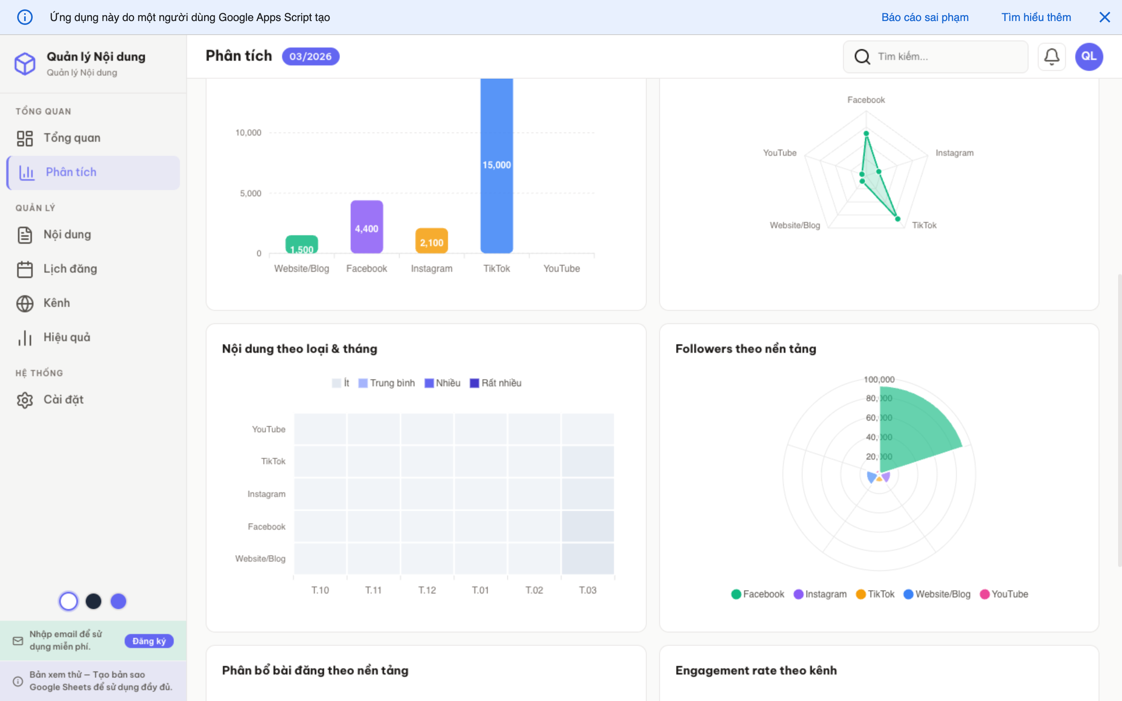Toggle 'Nhiều' heatmap legend range
This screenshot has height=701, width=1122.
tap(442, 383)
